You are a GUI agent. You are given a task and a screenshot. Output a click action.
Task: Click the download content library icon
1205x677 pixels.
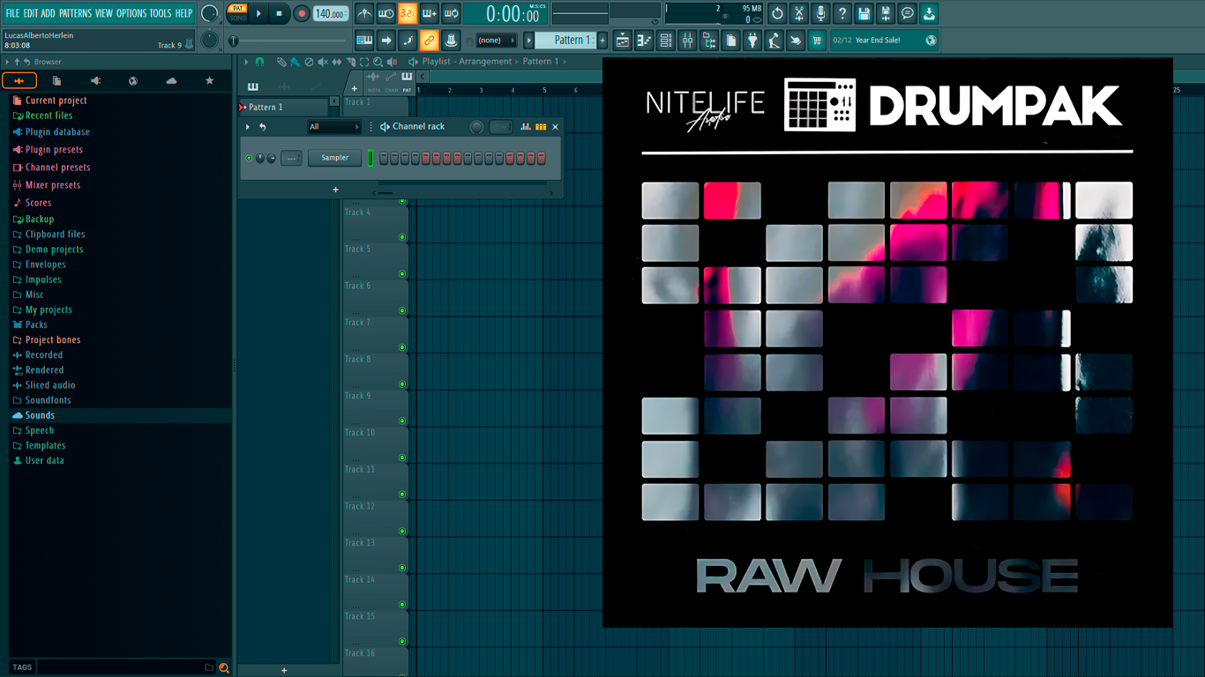929,13
